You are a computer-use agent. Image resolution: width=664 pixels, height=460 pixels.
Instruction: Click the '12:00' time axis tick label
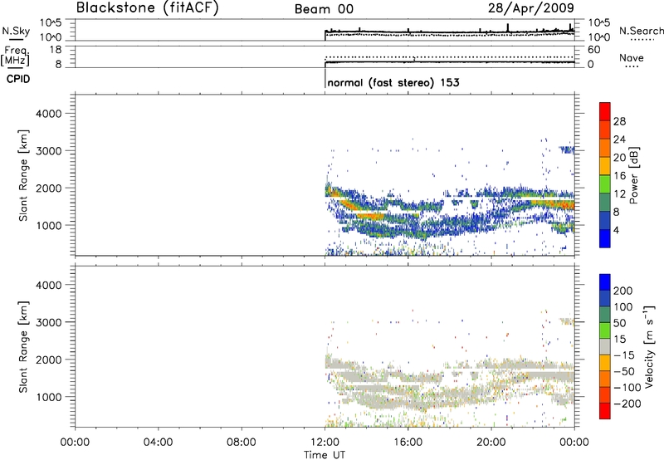coord(325,443)
